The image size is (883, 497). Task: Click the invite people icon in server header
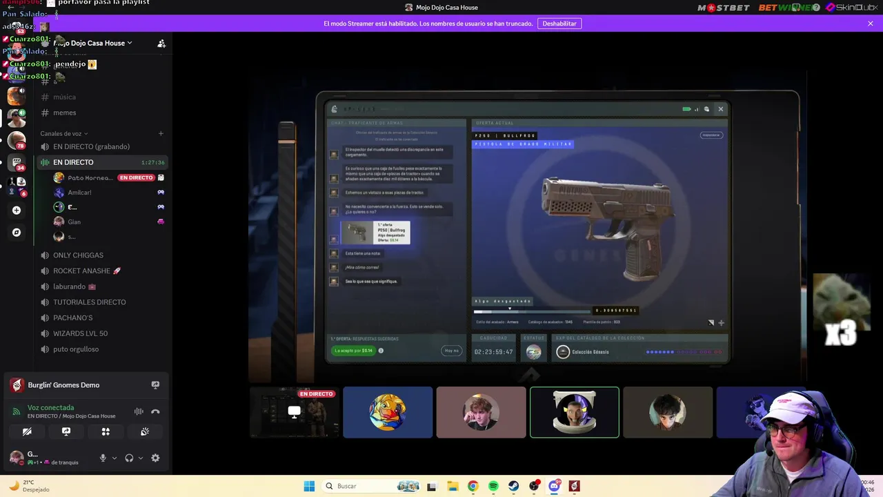(161, 43)
